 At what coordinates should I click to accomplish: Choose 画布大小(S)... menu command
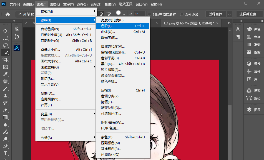pos(66,61)
